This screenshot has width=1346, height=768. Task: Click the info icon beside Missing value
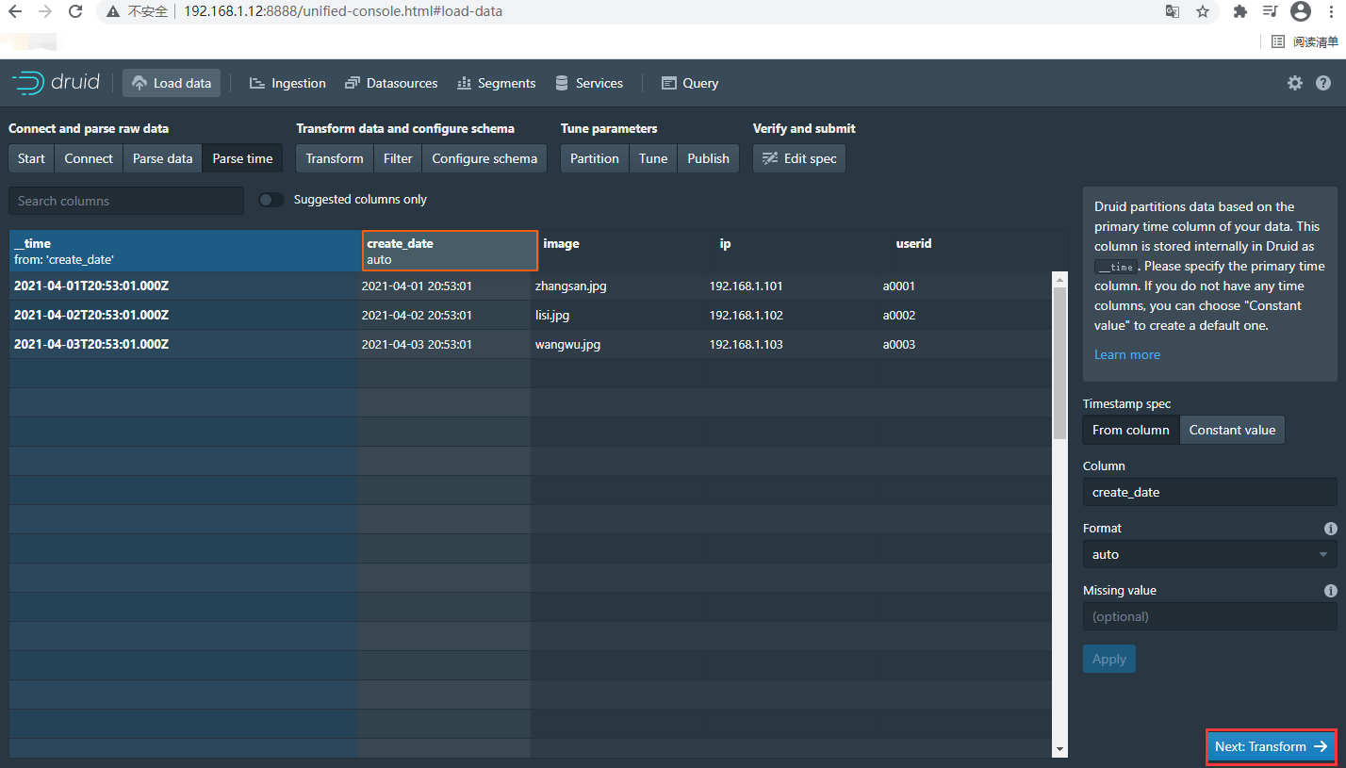pos(1331,590)
